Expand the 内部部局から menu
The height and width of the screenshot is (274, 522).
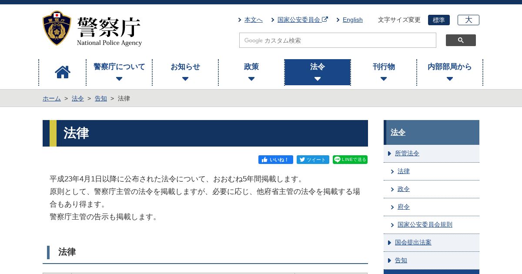point(450,72)
